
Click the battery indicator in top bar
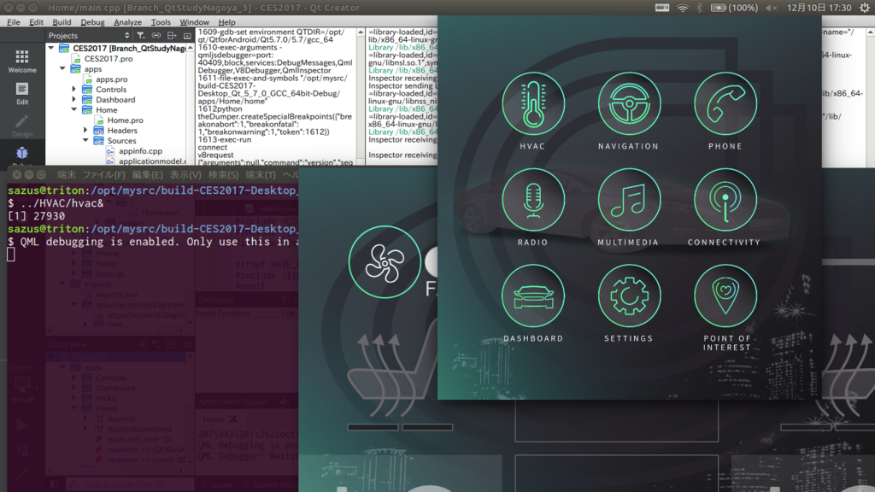pos(734,7)
